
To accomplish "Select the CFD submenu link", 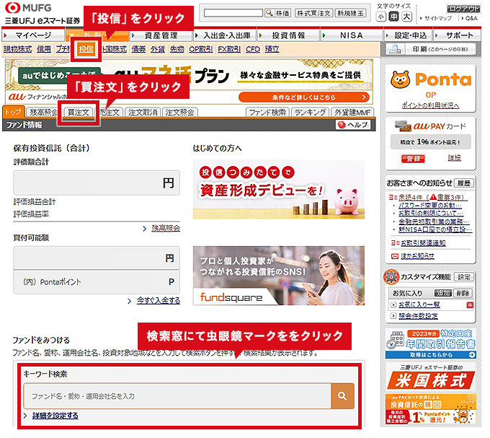I will click(x=253, y=49).
